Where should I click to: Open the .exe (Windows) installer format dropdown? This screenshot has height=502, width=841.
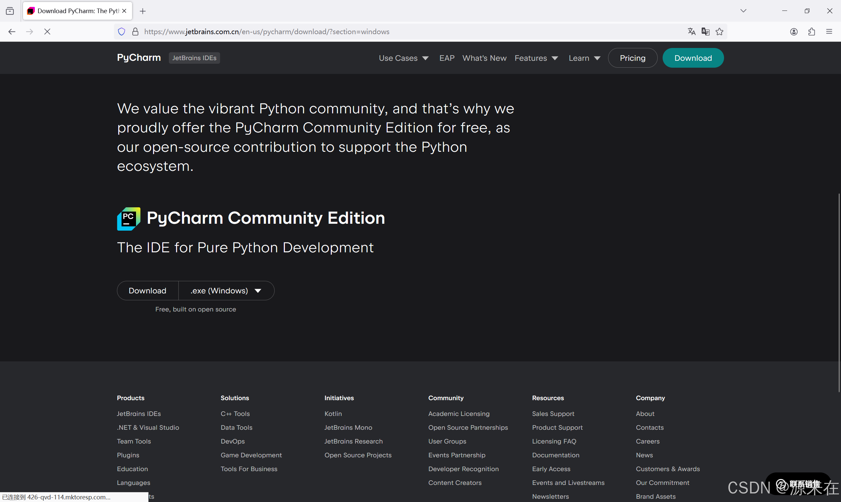[x=226, y=290]
